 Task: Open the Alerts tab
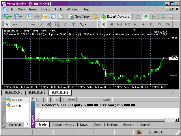coord(97,125)
